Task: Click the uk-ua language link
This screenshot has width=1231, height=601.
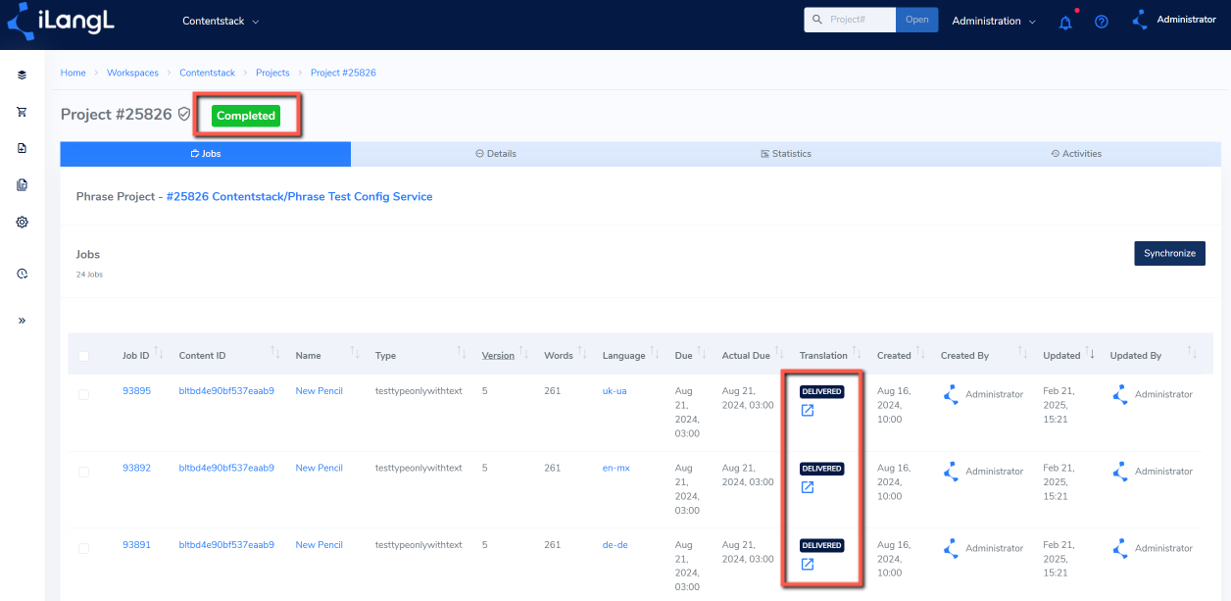Action: (x=615, y=390)
